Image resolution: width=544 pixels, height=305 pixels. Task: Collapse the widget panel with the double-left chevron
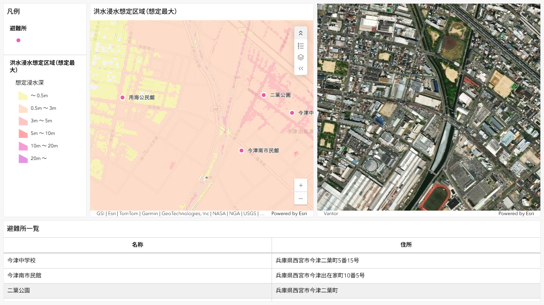(x=301, y=68)
